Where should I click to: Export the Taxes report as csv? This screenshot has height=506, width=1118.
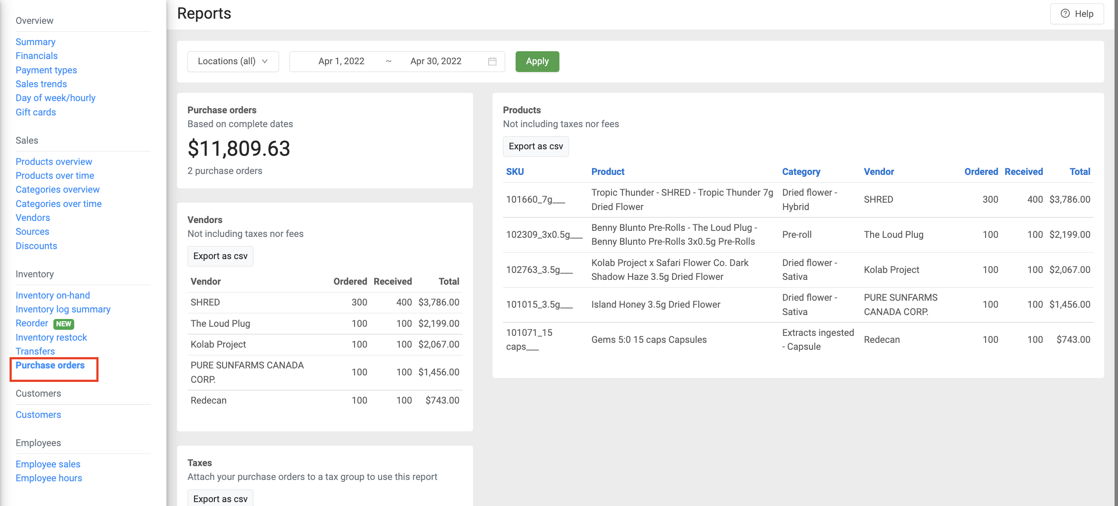220,499
